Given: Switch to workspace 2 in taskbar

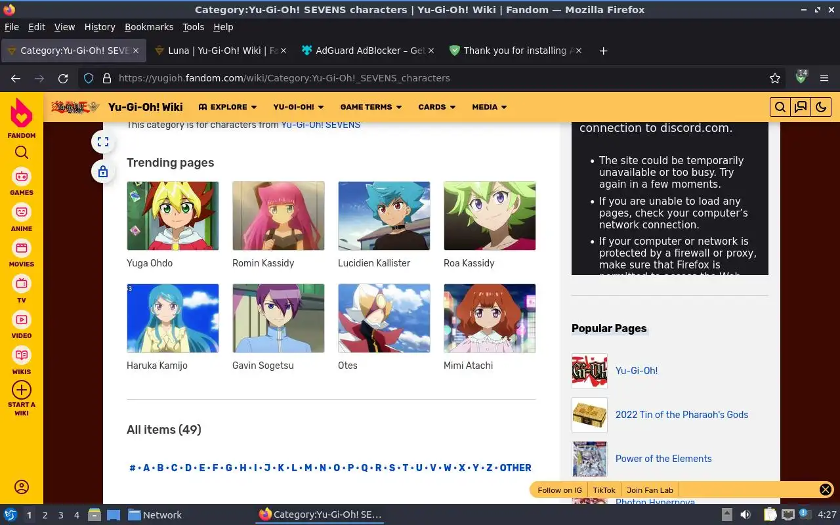Looking at the screenshot, I should pos(45,515).
